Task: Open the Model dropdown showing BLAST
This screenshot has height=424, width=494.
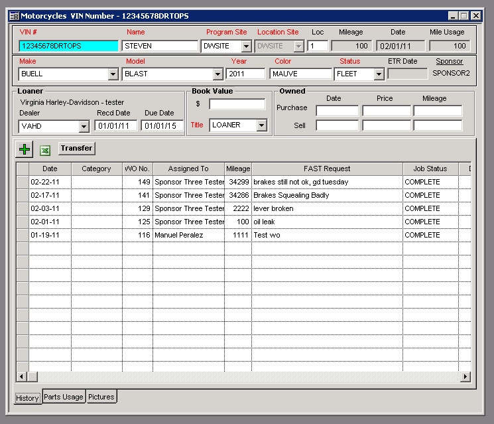Action: tap(216, 74)
